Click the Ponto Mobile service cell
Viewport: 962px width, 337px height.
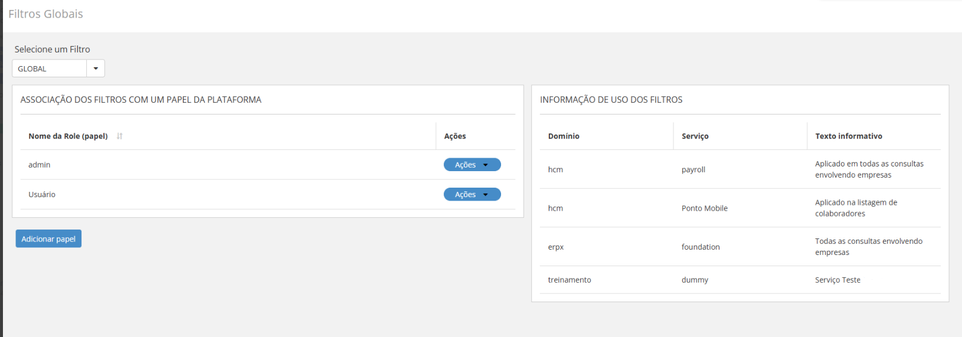click(x=704, y=208)
